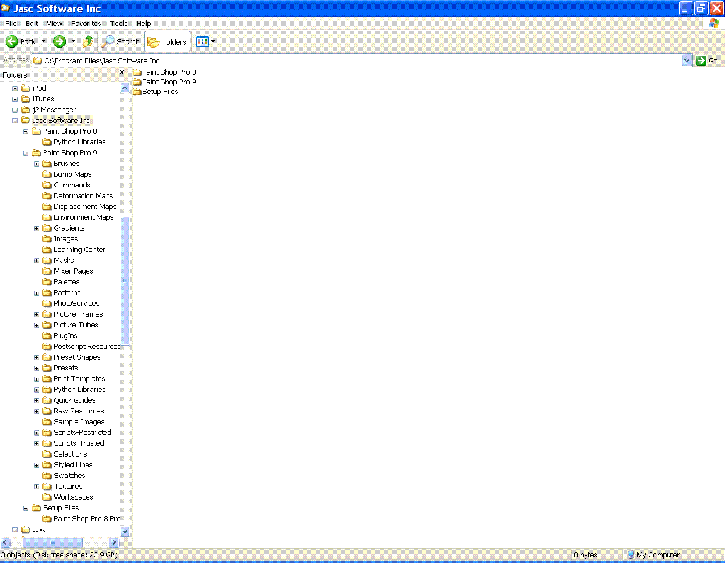The height and width of the screenshot is (563, 725).
Task: Expand the Masks folder node
Action: [37, 261]
